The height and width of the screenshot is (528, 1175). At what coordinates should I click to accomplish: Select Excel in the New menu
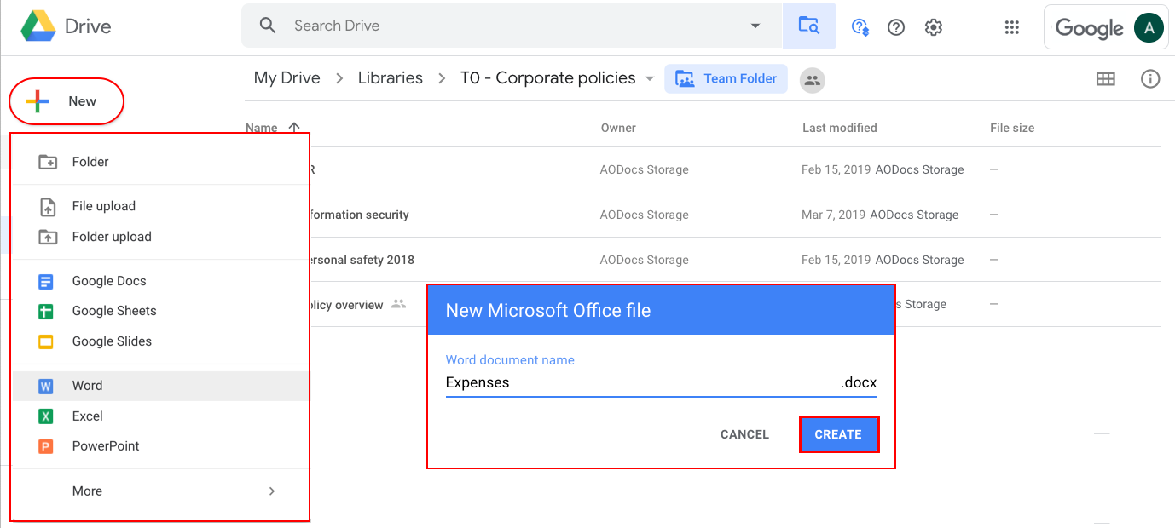tap(160, 416)
